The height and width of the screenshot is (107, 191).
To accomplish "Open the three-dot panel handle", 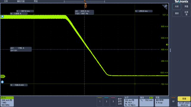I will (170, 50).
